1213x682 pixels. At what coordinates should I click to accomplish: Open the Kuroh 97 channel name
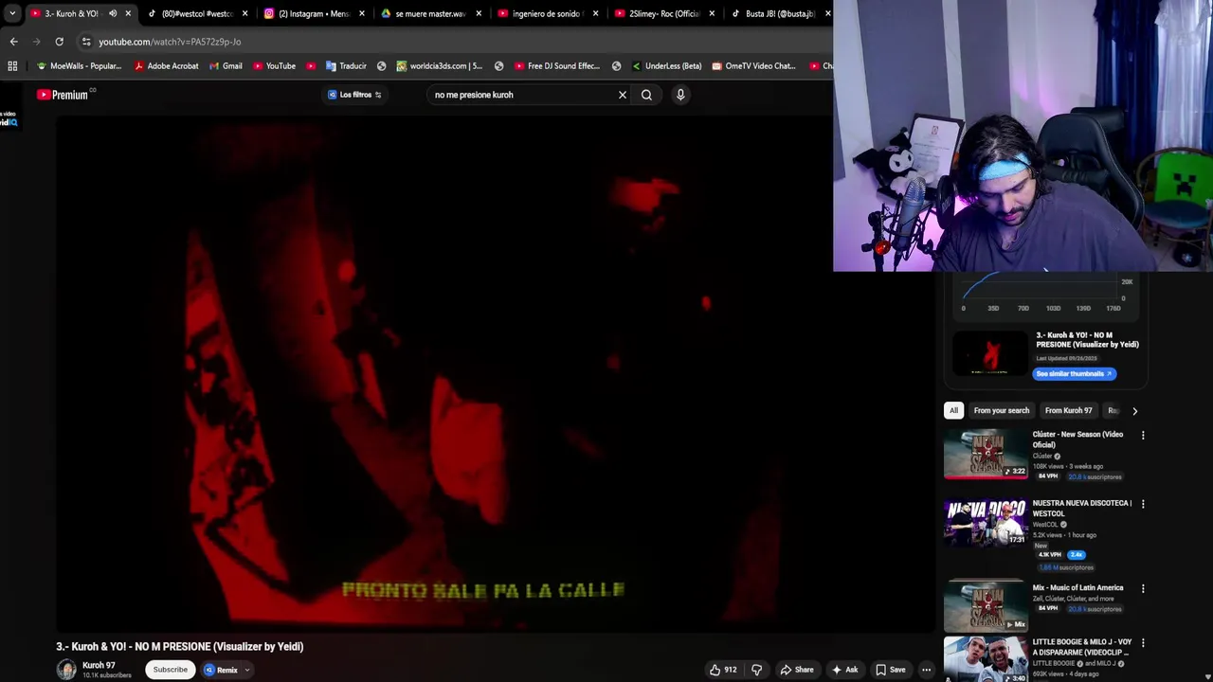99,665
